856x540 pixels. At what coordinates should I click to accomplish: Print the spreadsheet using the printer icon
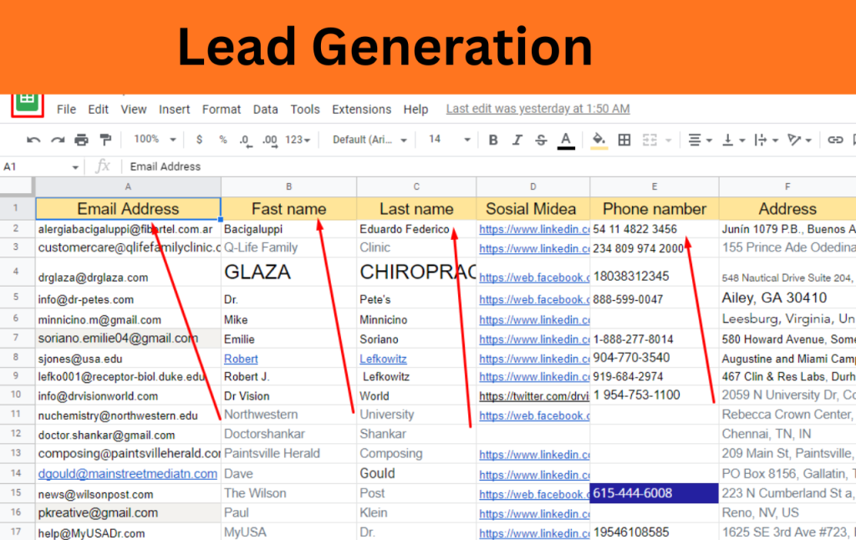[81, 140]
